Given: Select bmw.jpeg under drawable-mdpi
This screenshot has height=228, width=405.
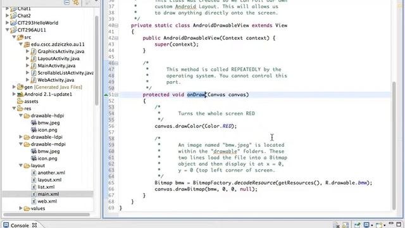Looking at the screenshot, I should [49, 151].
